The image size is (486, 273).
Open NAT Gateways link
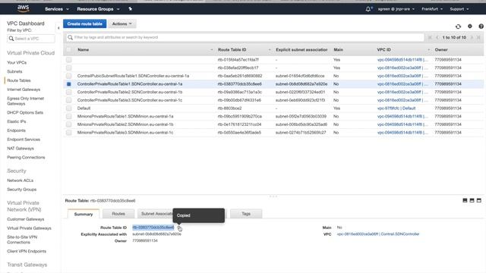[x=21, y=149]
